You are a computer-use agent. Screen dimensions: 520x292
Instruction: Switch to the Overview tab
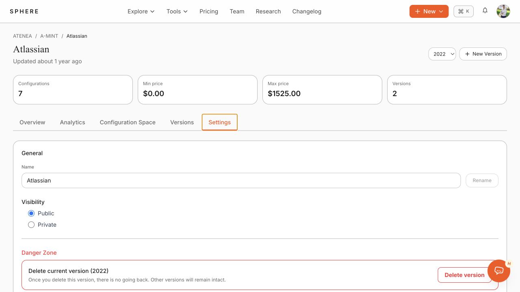tap(32, 122)
